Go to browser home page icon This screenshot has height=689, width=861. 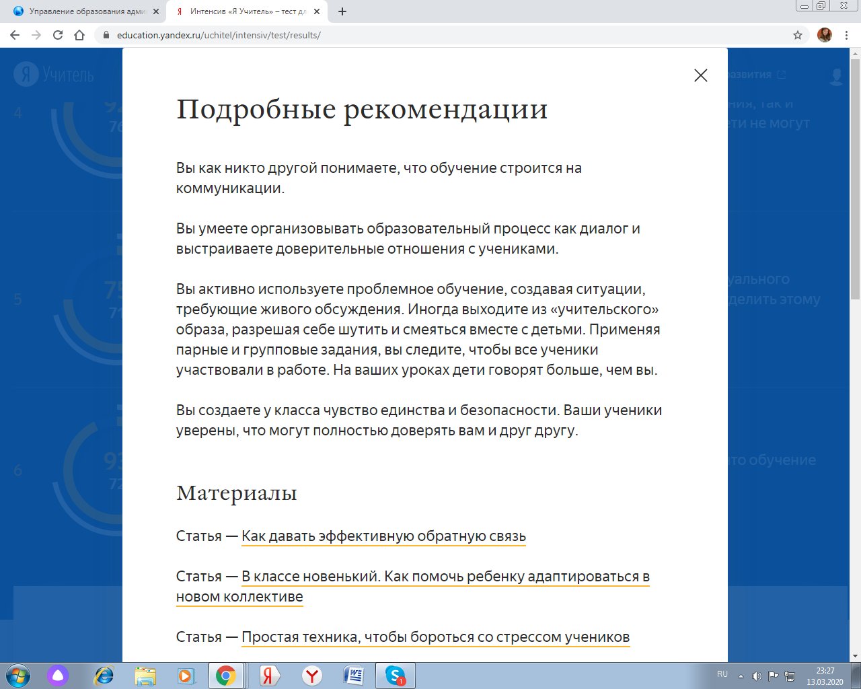[79, 35]
